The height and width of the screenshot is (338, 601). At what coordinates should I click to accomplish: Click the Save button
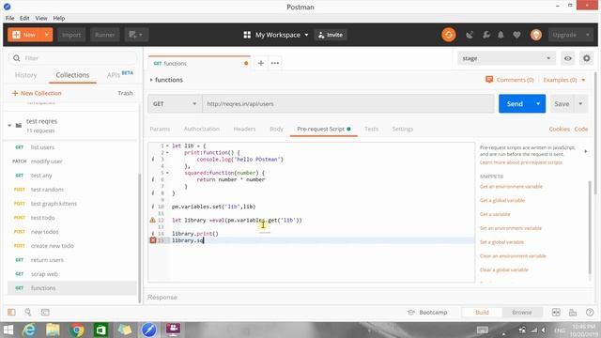(562, 104)
